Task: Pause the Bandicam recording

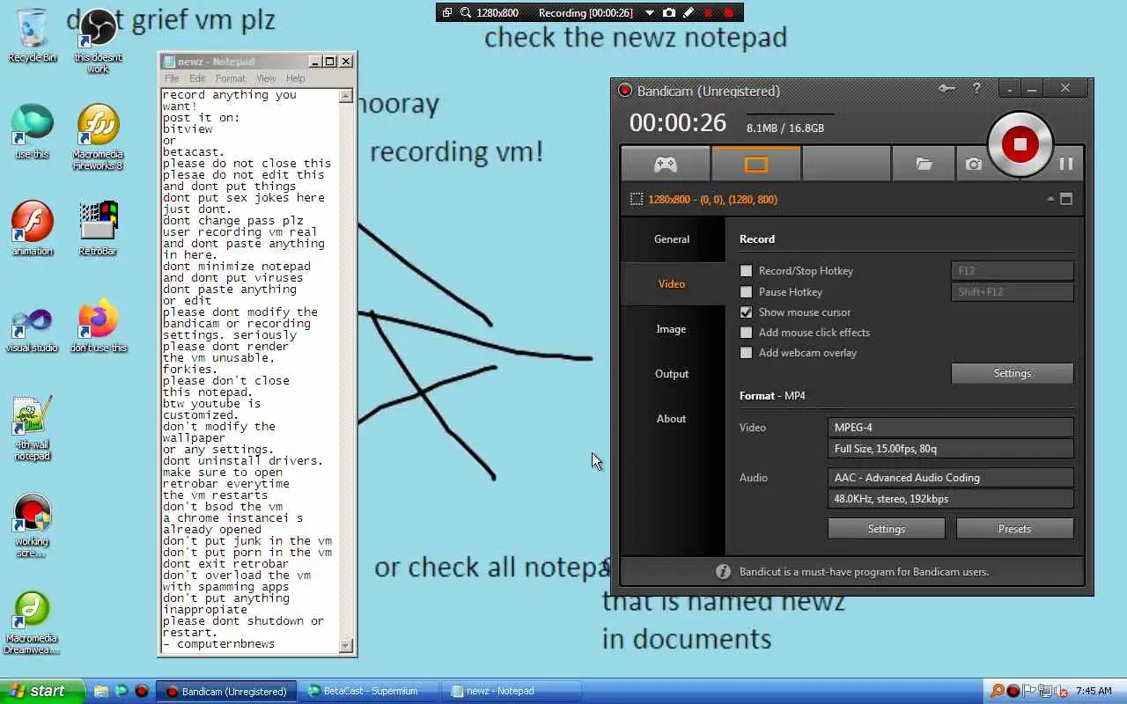Action: 1065,164
